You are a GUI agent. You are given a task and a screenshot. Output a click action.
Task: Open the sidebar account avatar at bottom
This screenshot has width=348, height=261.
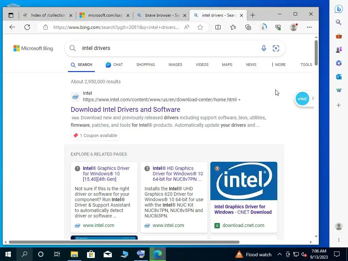tap(339, 226)
